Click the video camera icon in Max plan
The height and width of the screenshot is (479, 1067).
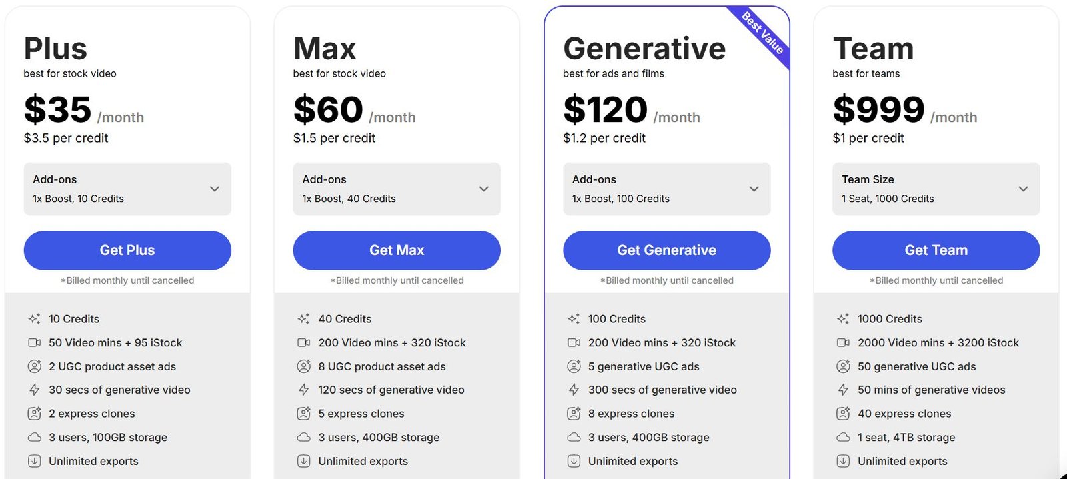coord(303,342)
